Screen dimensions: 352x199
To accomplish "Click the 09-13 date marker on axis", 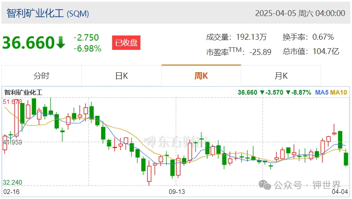I will tap(177, 192).
